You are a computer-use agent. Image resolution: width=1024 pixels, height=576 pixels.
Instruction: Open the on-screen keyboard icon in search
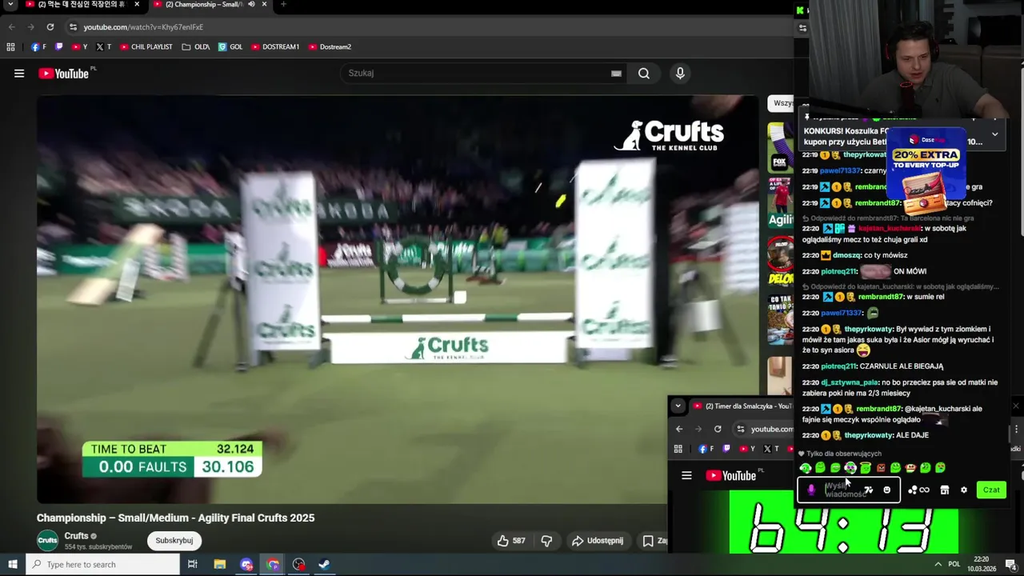[x=616, y=74]
